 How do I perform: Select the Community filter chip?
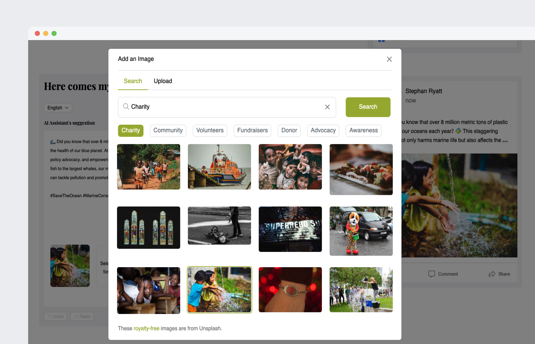(x=168, y=131)
